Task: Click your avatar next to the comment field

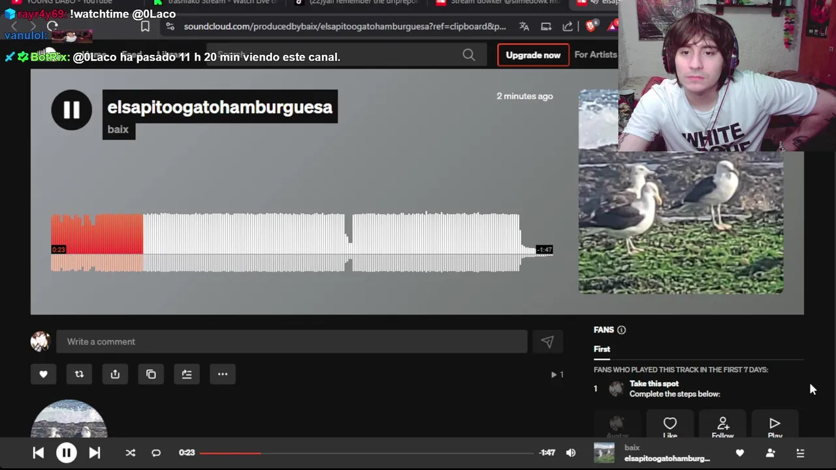Action: [x=40, y=341]
